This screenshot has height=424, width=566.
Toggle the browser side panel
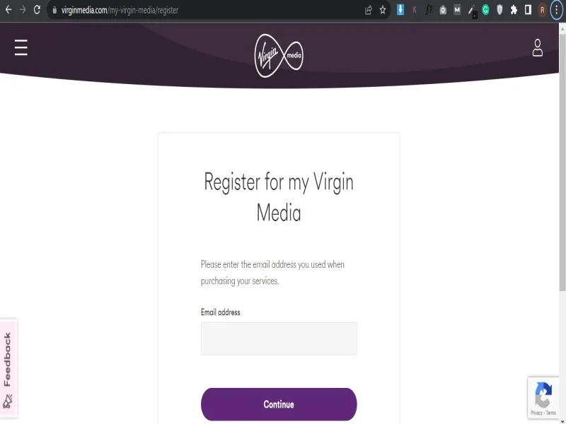pyautogui.click(x=528, y=10)
